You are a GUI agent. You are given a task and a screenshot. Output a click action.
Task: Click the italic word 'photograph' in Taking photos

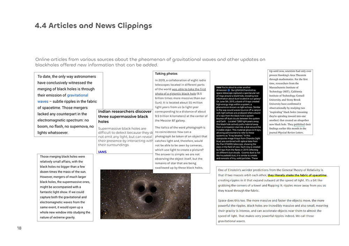[195, 127]
